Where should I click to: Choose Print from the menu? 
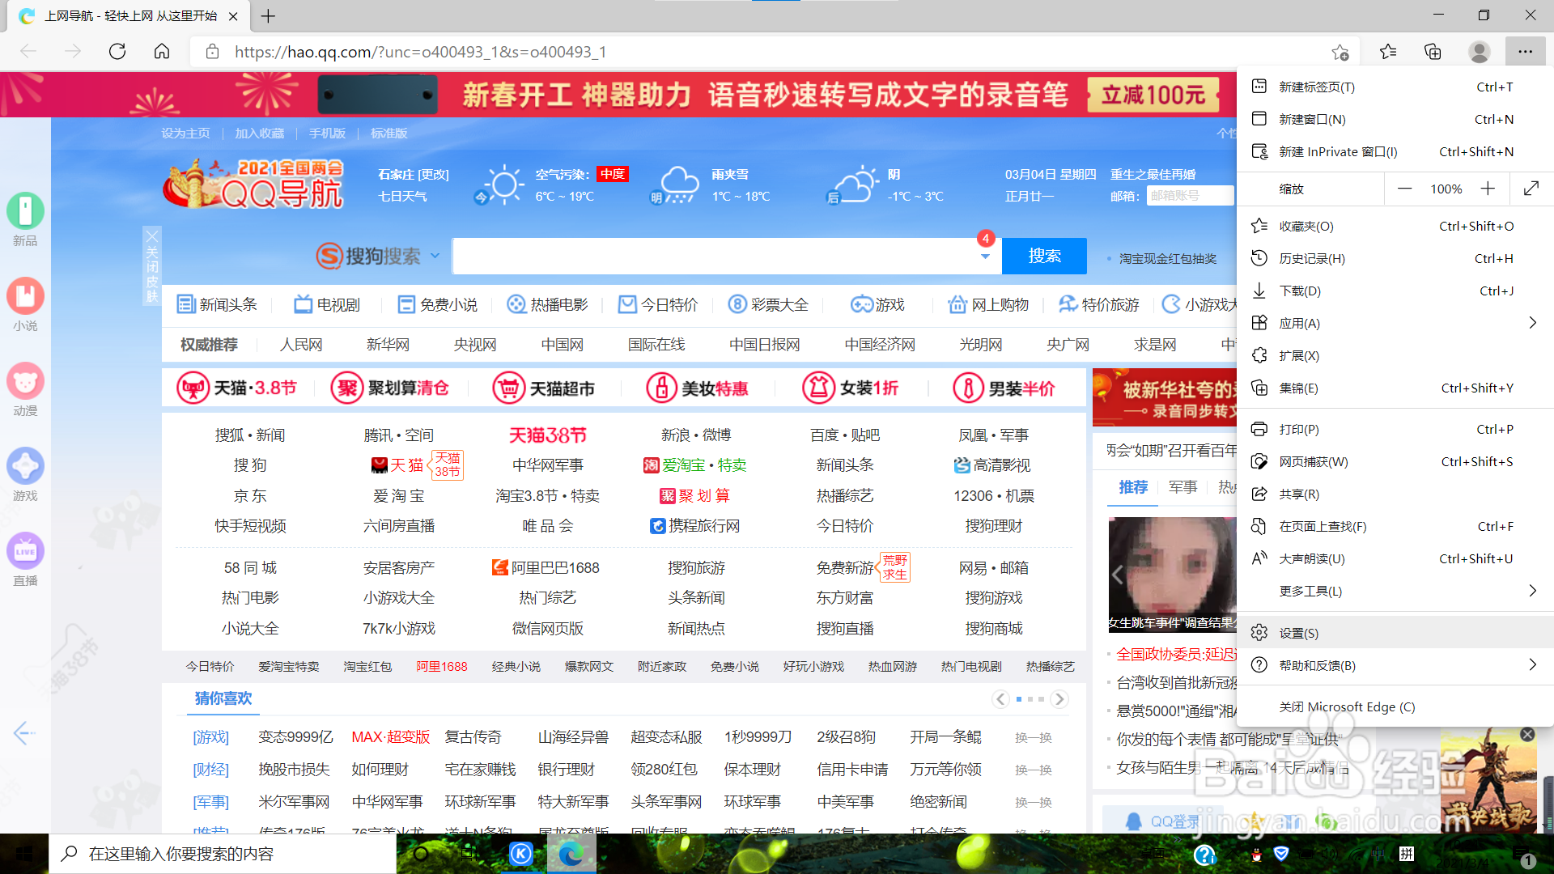(1395, 429)
